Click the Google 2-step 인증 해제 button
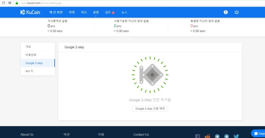Viewport: 265px width, 138px height. pyautogui.click(x=150, y=108)
